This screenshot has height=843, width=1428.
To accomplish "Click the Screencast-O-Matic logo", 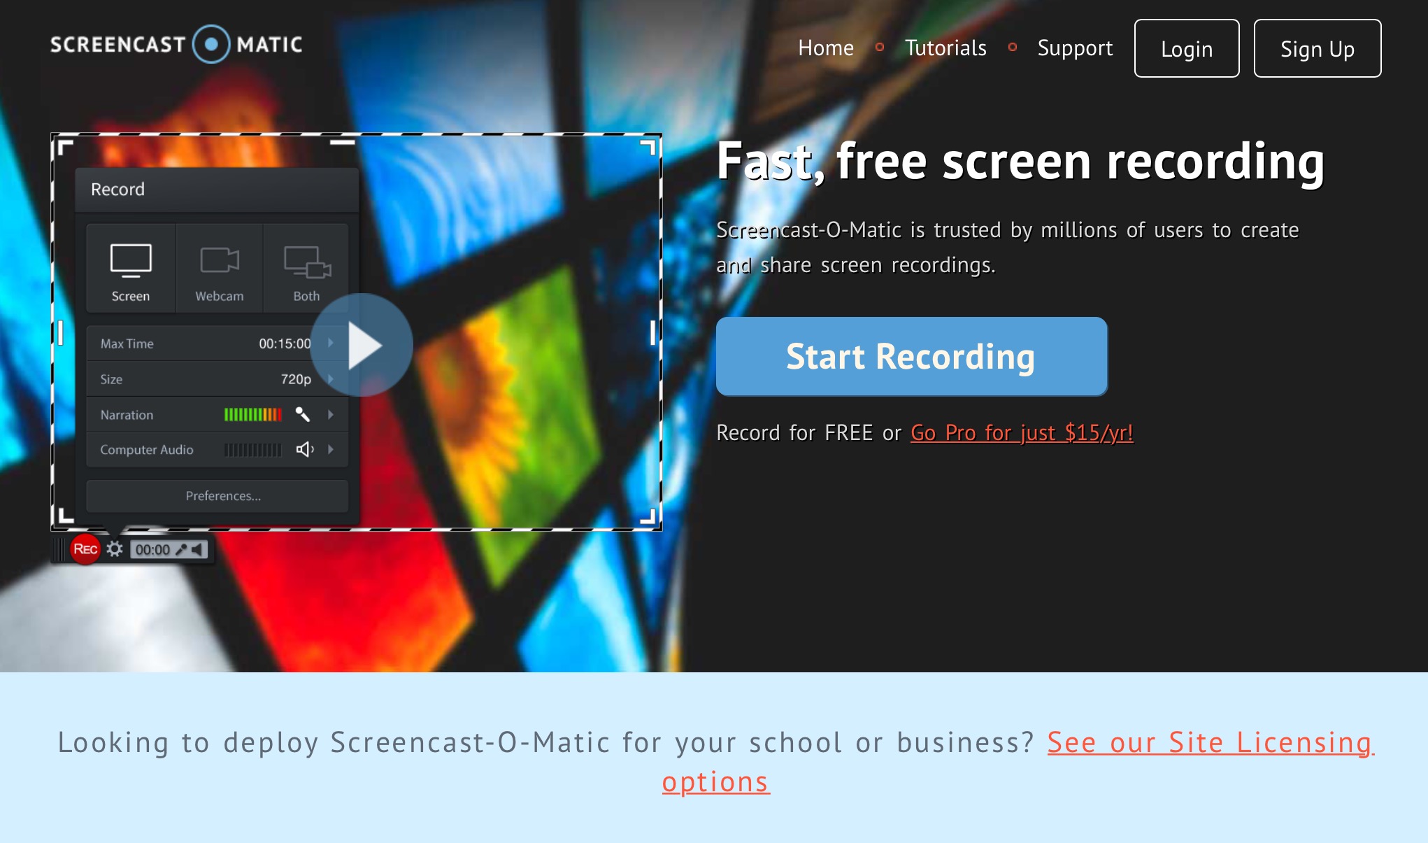I will pyautogui.click(x=176, y=44).
